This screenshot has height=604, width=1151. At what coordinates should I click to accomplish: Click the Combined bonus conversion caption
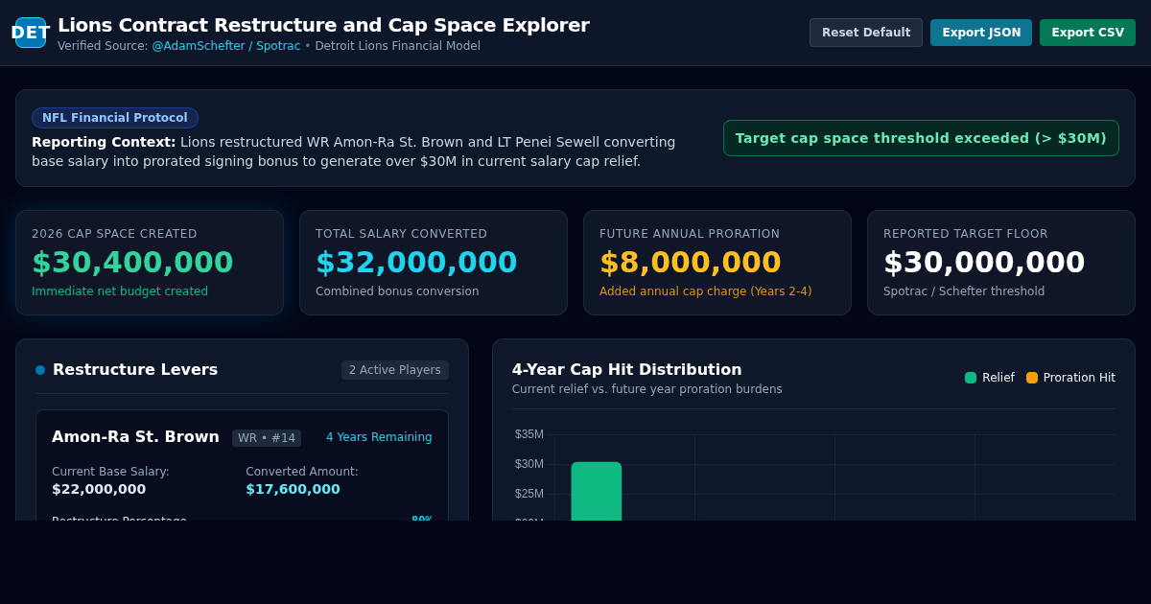(397, 291)
